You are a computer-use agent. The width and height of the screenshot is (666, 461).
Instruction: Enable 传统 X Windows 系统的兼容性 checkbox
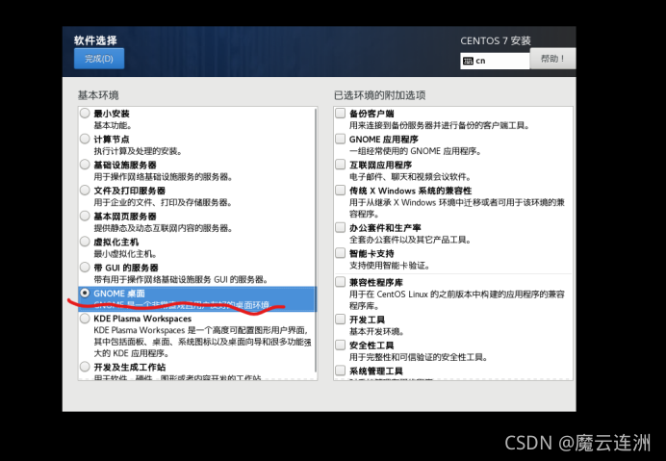(341, 190)
